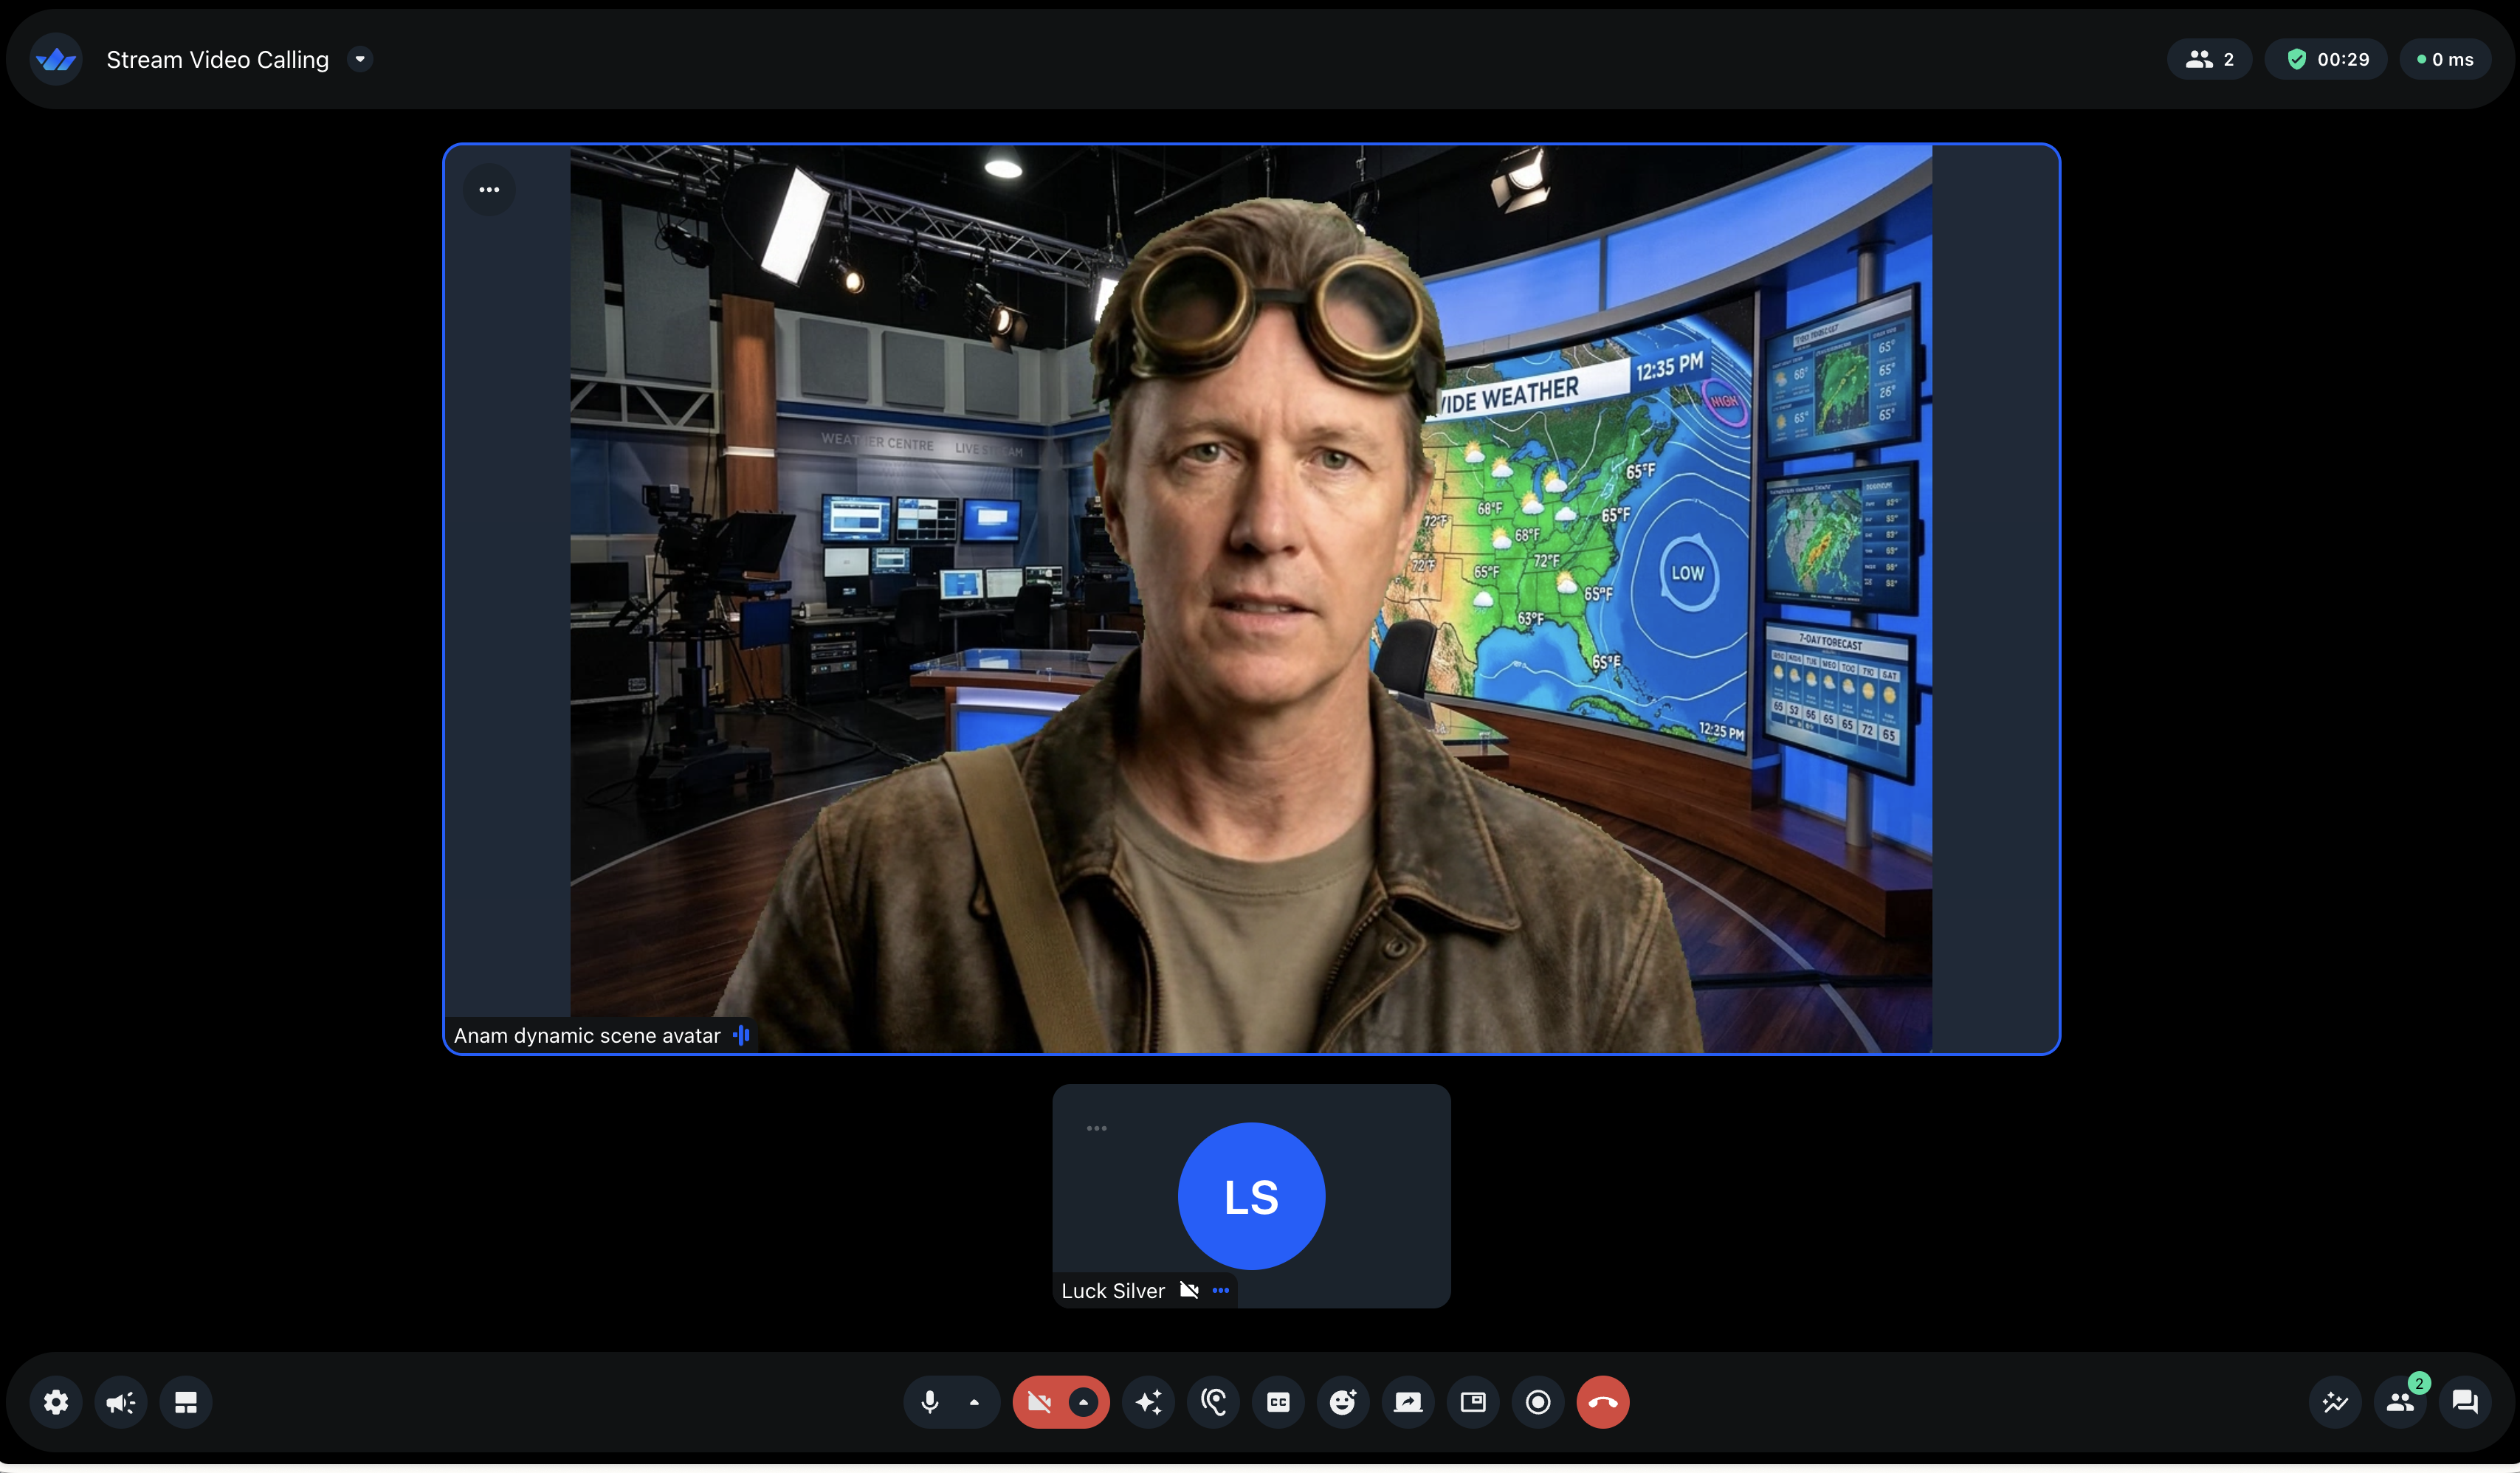The height and width of the screenshot is (1473, 2520).
Task: Select the reactions emoji icon
Action: [1342, 1402]
